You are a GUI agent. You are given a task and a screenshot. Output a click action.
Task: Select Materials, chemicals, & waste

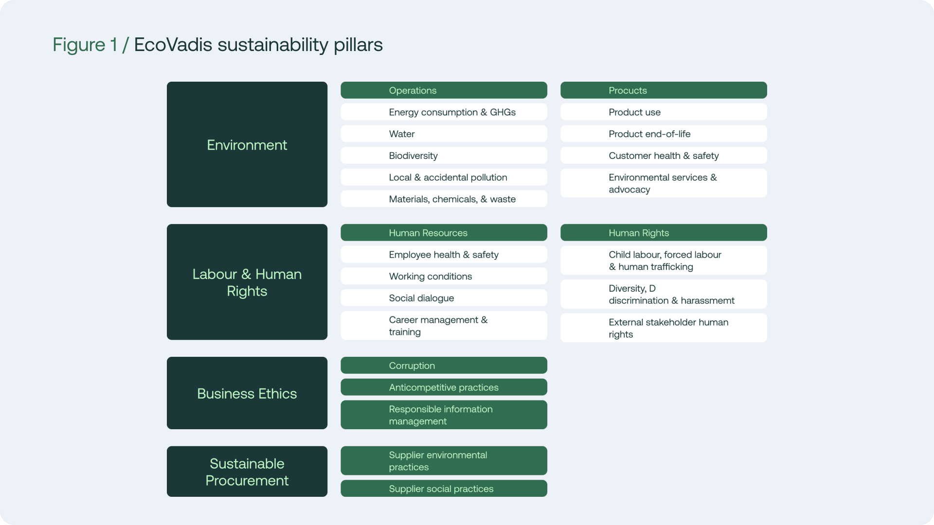(443, 199)
